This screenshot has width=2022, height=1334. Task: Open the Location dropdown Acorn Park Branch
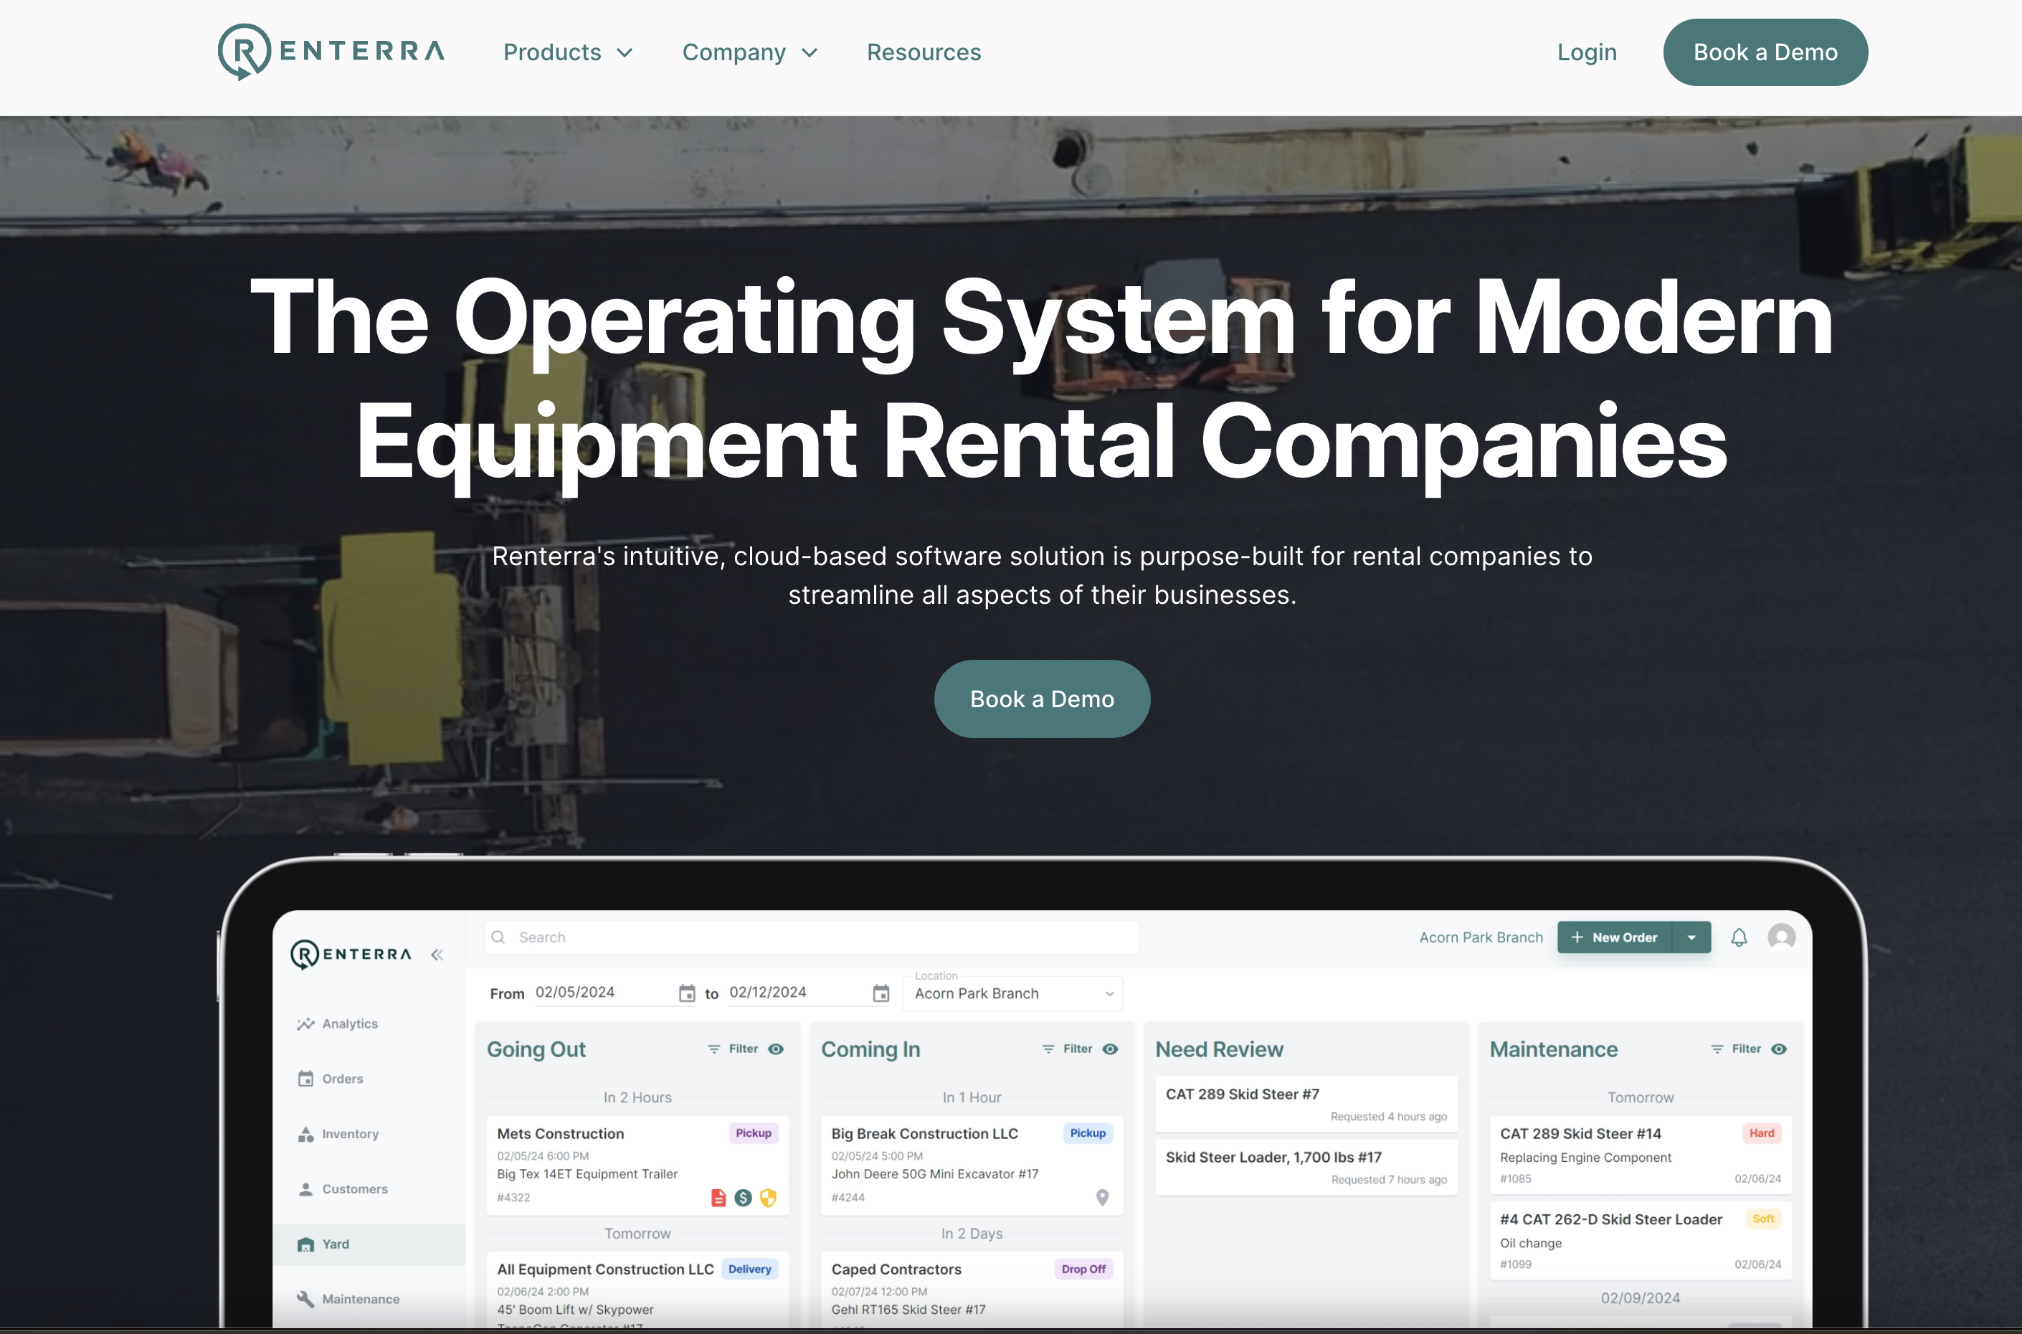point(1012,994)
